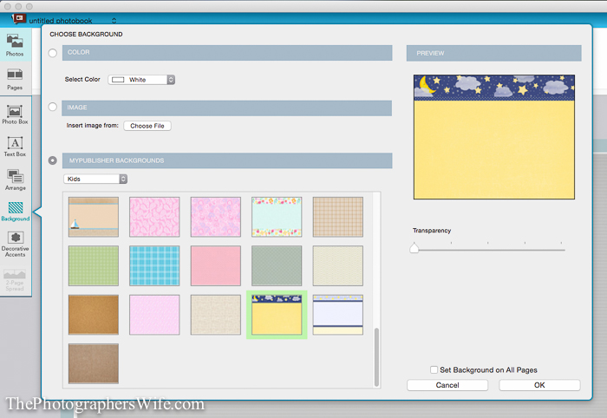Click the large preview image

click(494, 137)
